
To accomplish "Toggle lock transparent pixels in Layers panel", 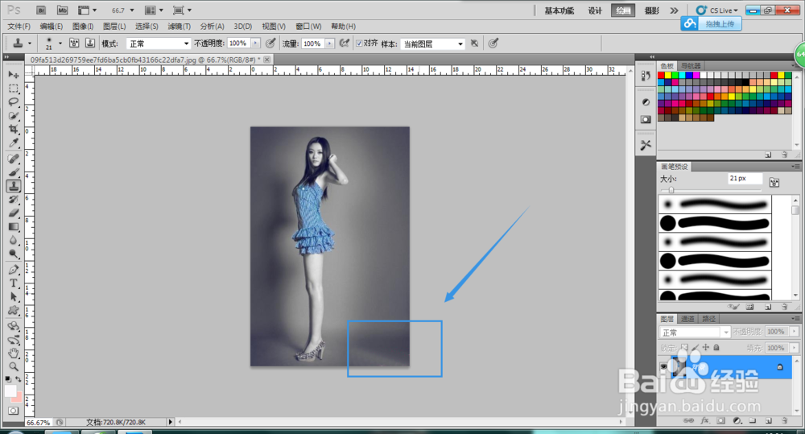I will point(685,347).
